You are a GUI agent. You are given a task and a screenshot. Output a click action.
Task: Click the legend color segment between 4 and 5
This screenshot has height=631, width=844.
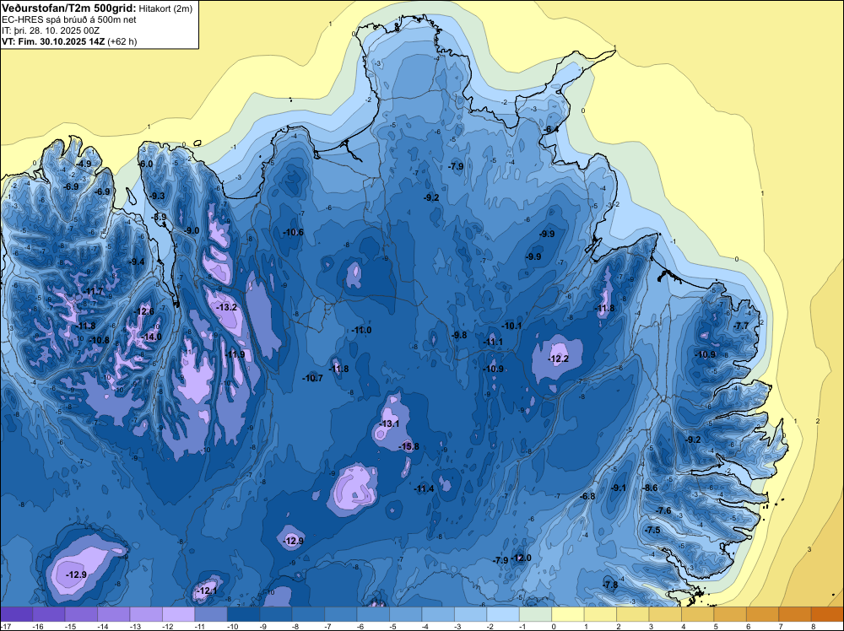click(x=698, y=614)
